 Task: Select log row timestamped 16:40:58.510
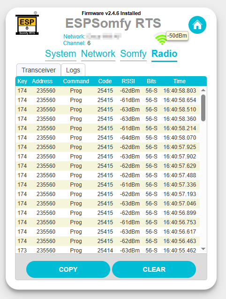point(108,110)
